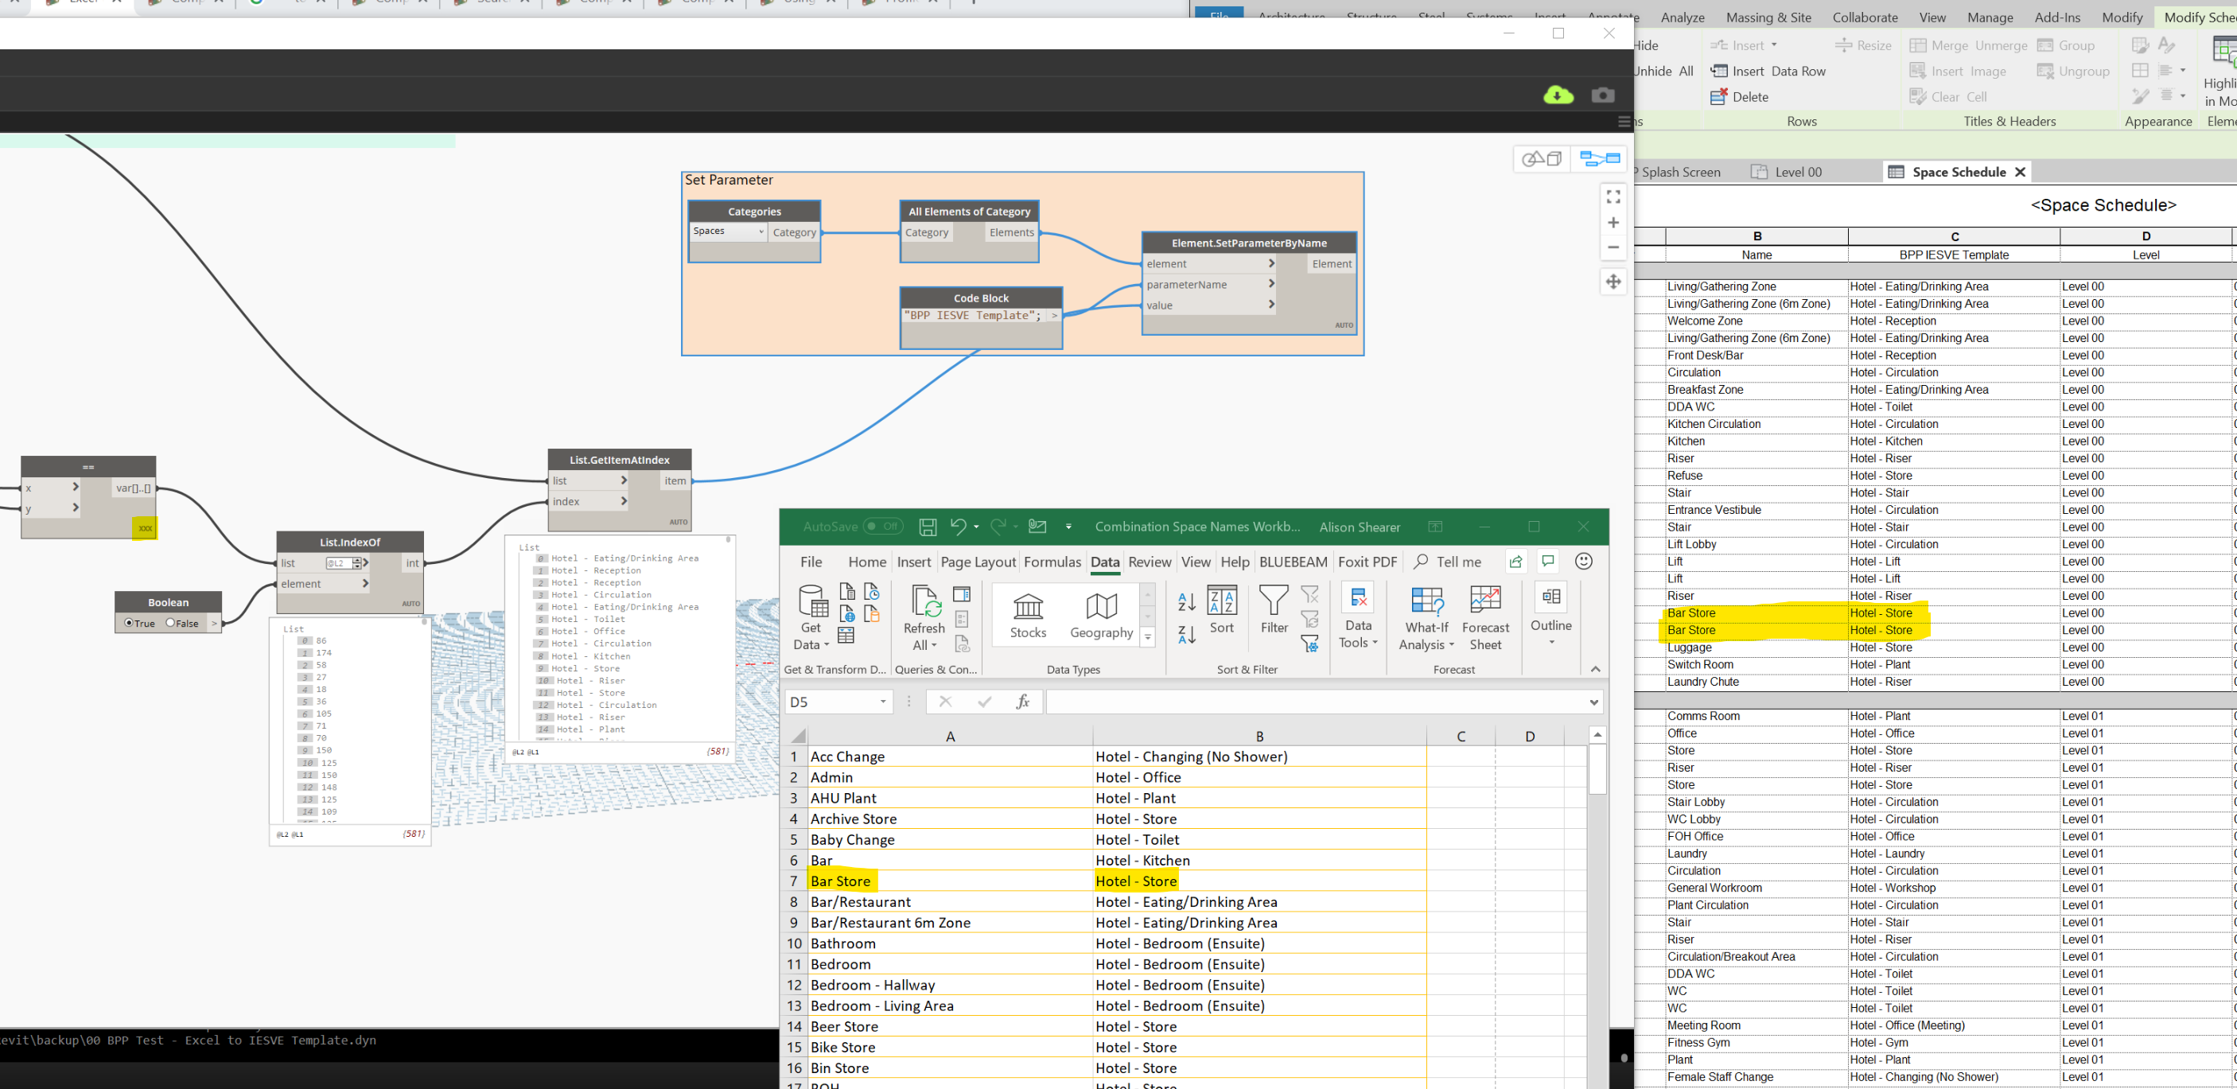Click Tell me search in Excel

[1448, 562]
